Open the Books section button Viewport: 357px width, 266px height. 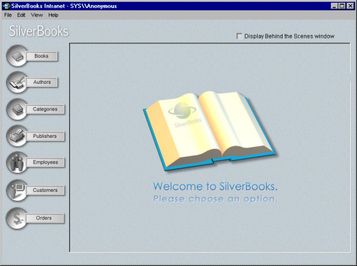pos(41,56)
